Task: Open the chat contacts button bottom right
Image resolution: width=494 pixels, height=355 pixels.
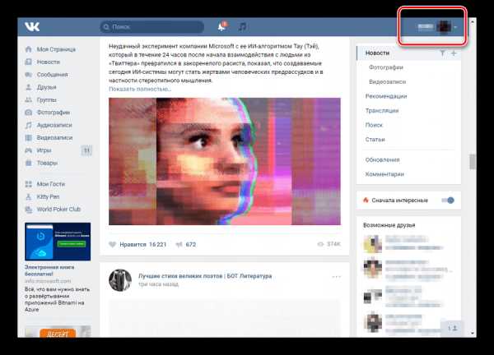Action: tap(452, 329)
